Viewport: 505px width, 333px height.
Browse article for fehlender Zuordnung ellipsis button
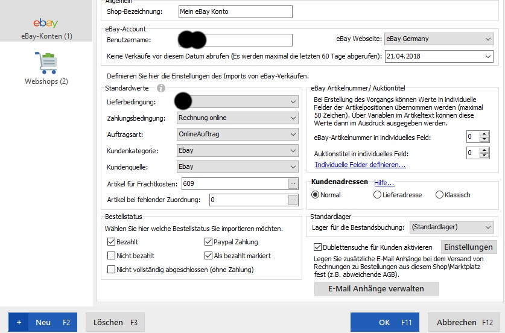[x=293, y=200]
